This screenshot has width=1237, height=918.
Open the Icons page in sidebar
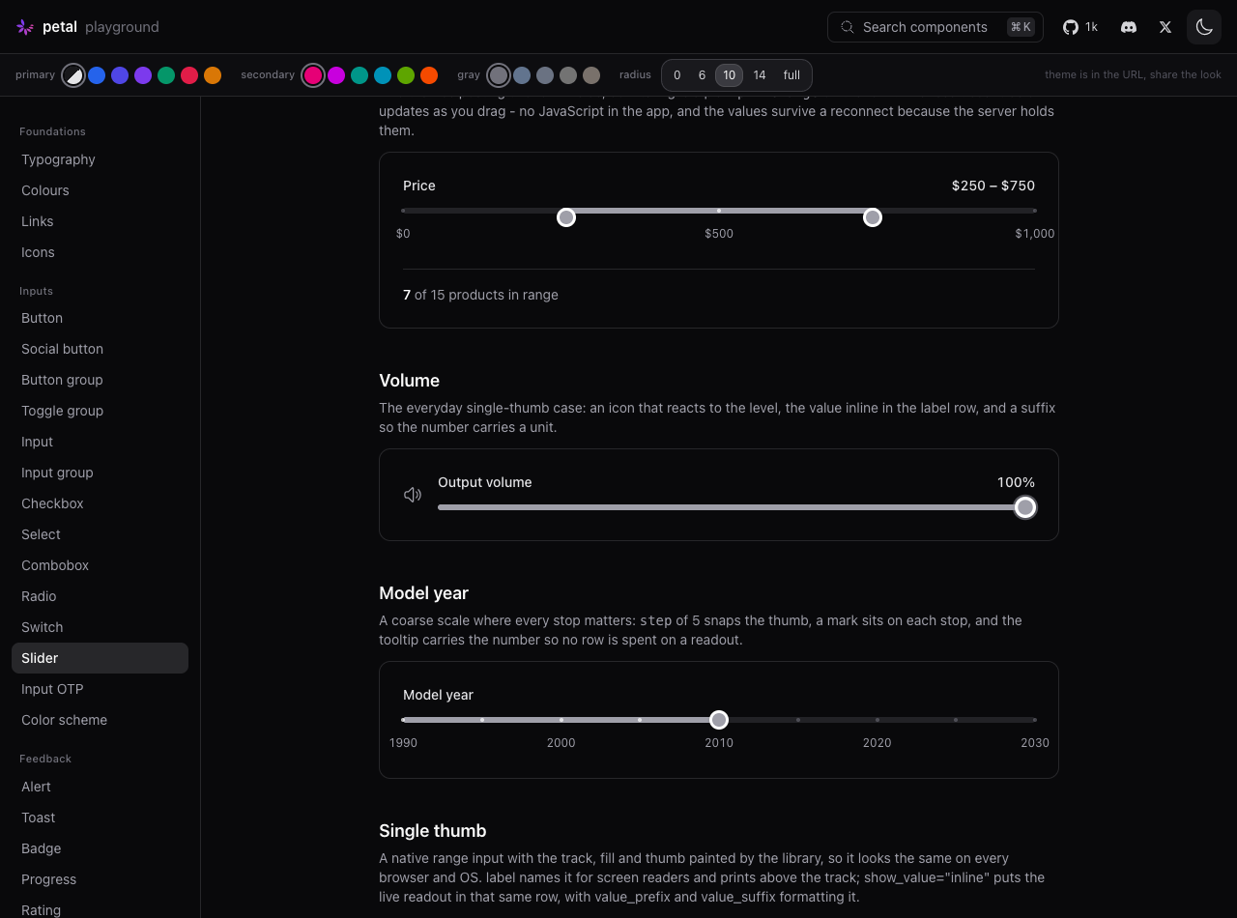click(100, 252)
